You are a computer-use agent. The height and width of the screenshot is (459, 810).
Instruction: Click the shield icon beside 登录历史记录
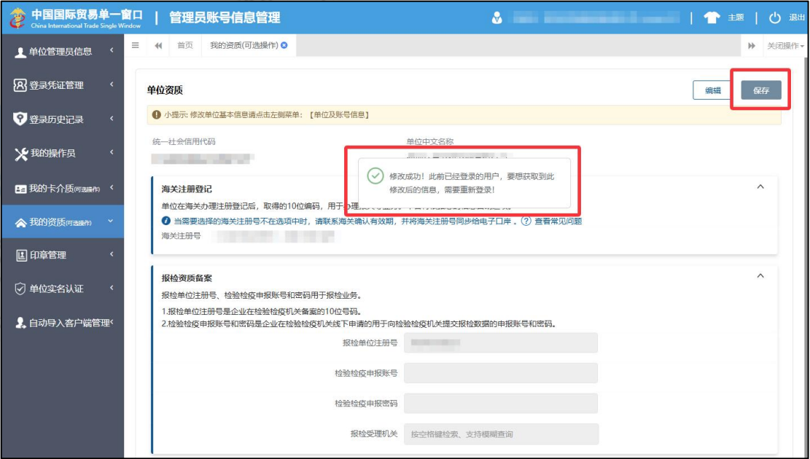[x=20, y=119]
